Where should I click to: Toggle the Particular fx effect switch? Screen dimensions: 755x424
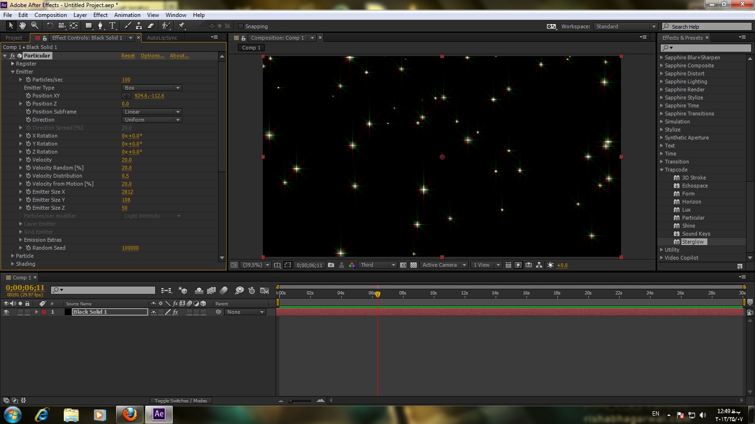[x=13, y=56]
